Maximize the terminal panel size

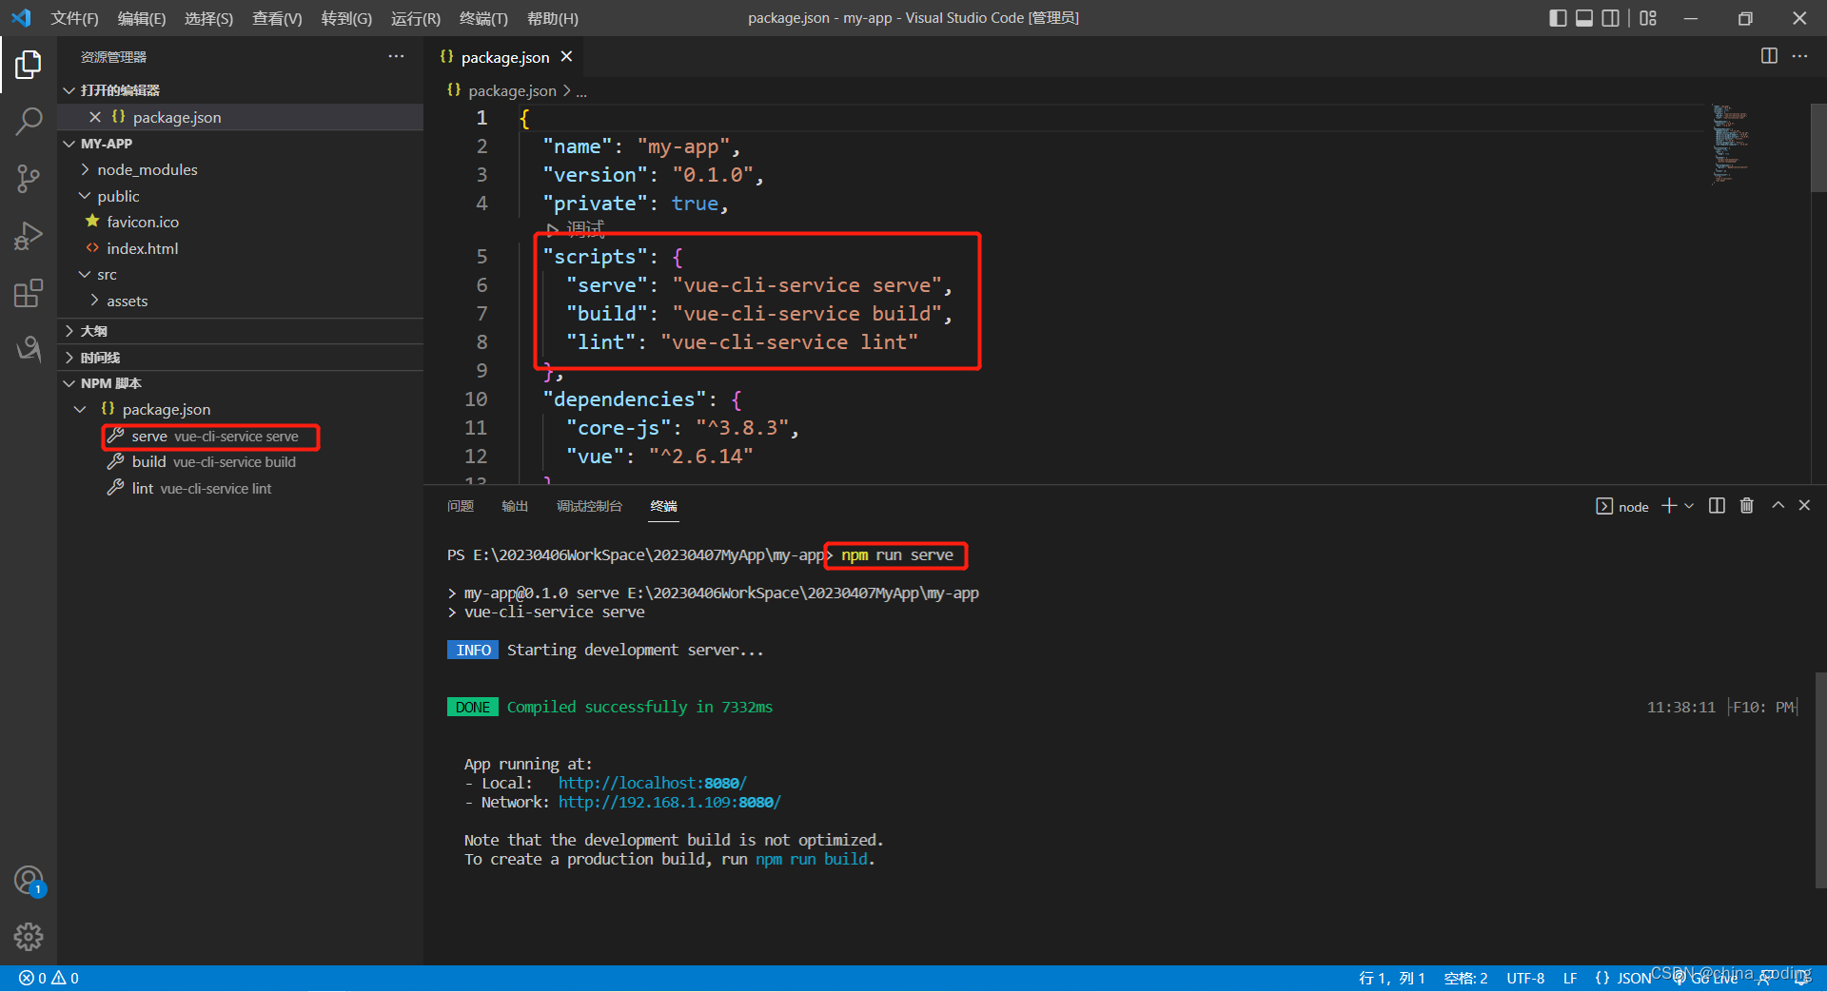tap(1778, 506)
